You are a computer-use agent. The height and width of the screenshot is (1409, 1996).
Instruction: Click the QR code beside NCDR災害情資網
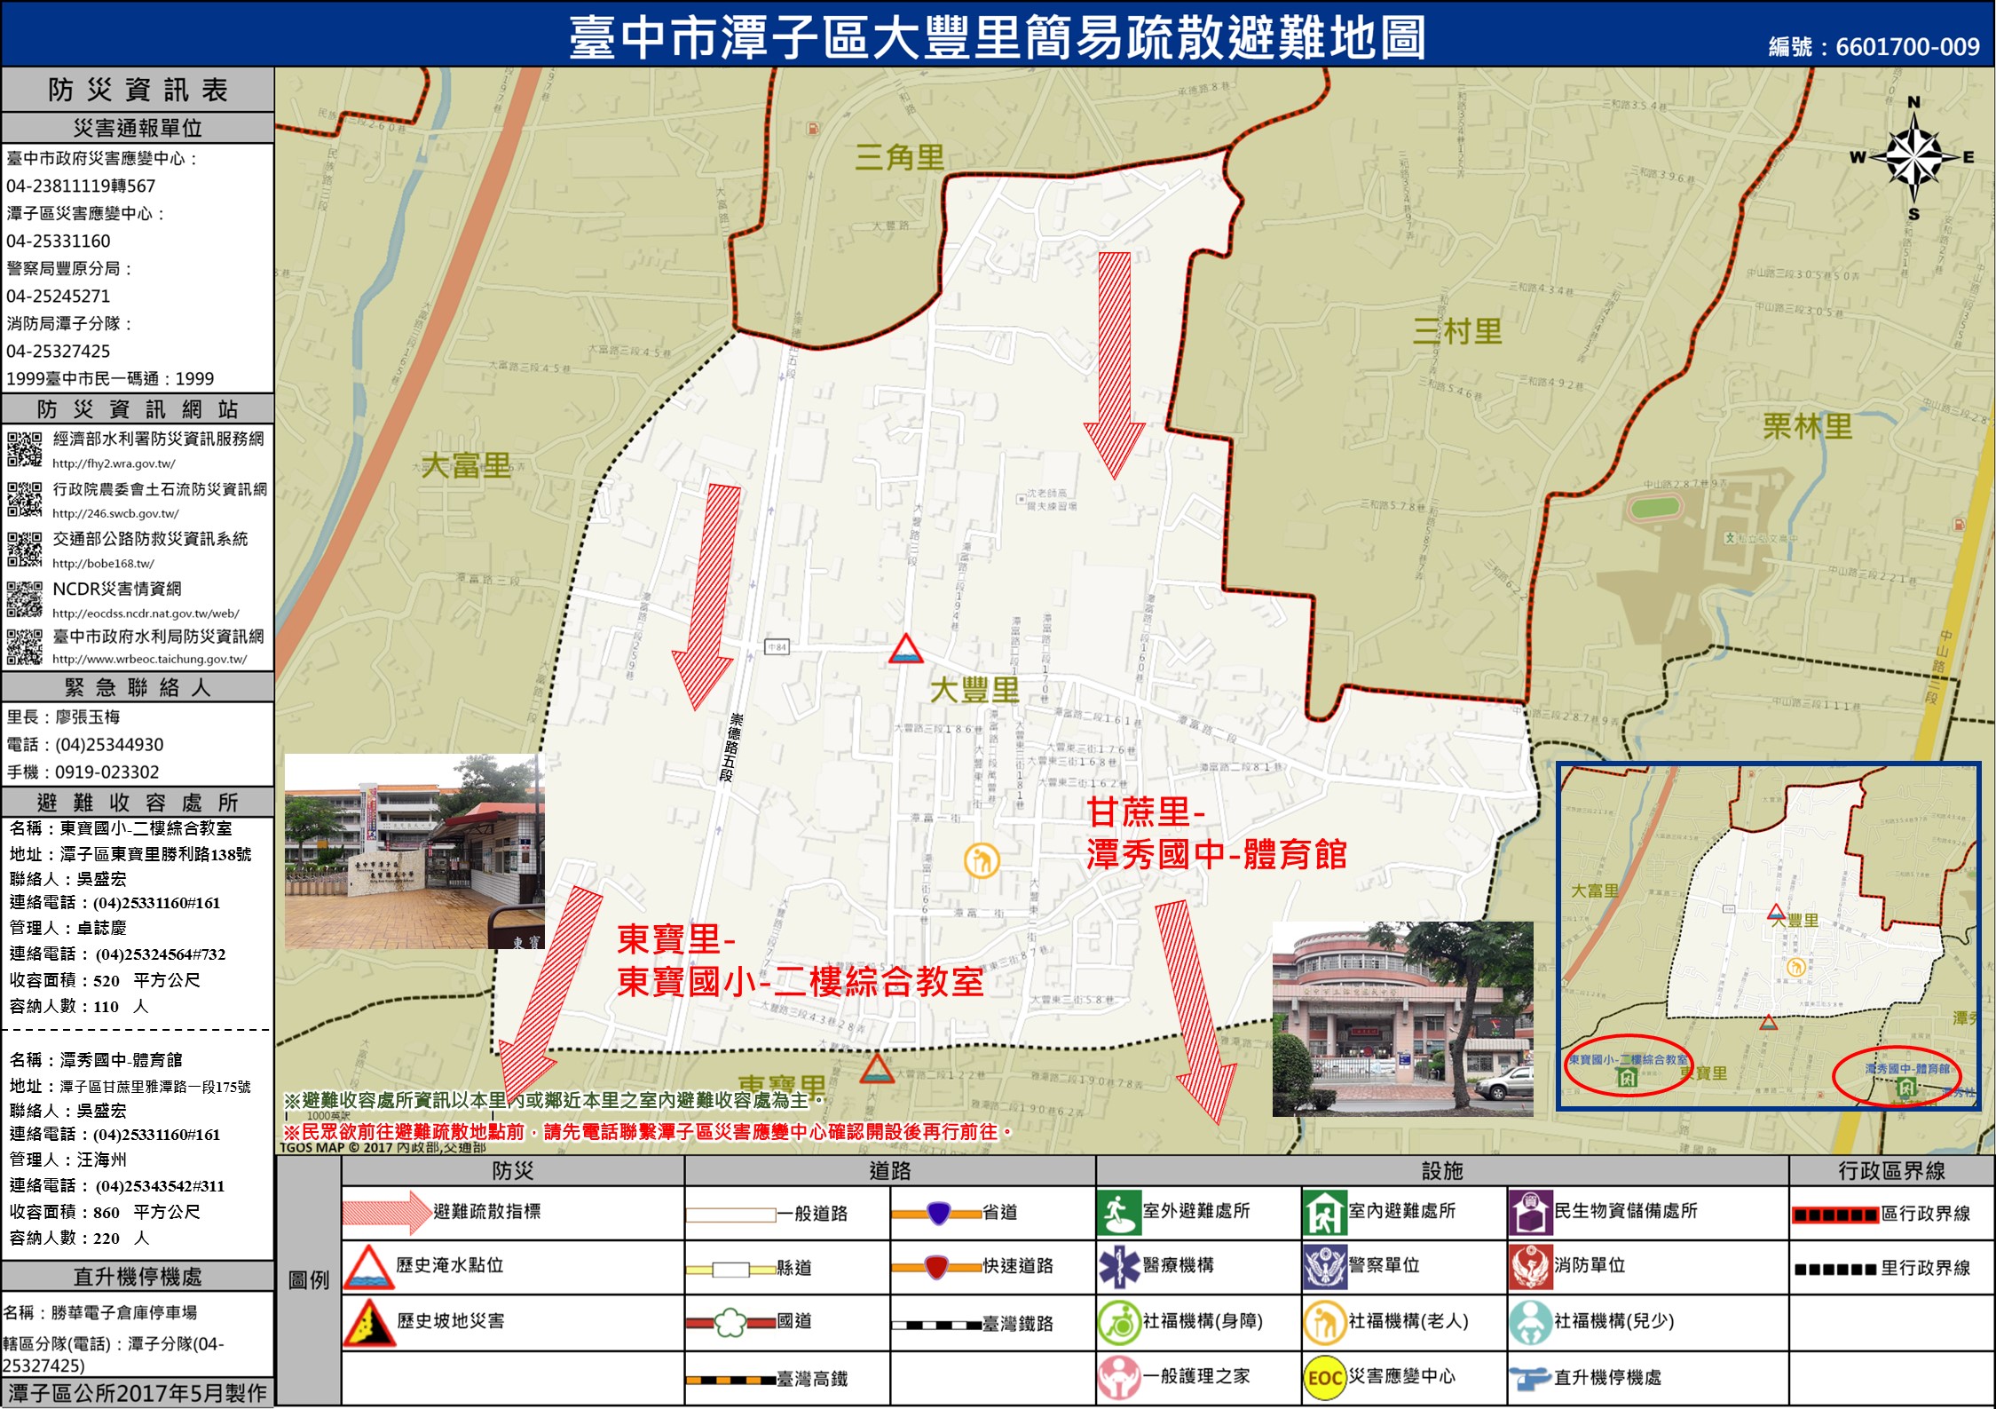click(x=24, y=599)
